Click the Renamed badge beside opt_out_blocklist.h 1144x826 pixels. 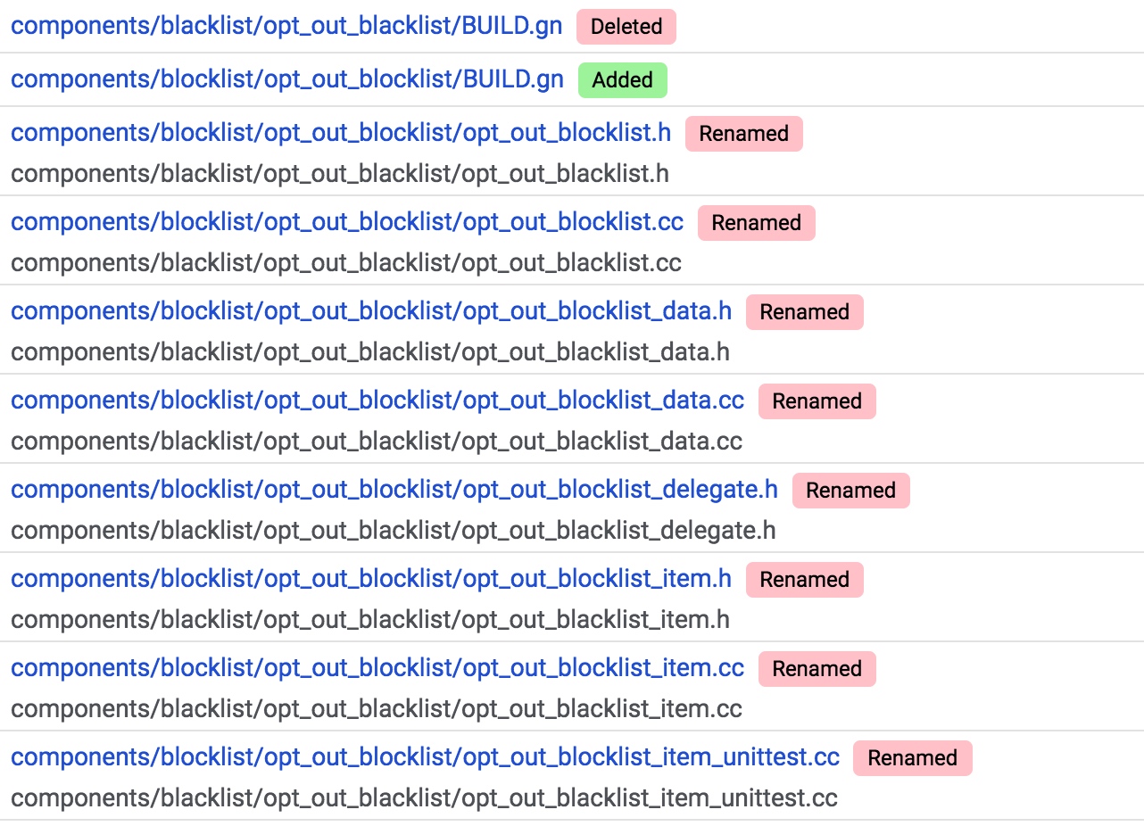(x=744, y=134)
